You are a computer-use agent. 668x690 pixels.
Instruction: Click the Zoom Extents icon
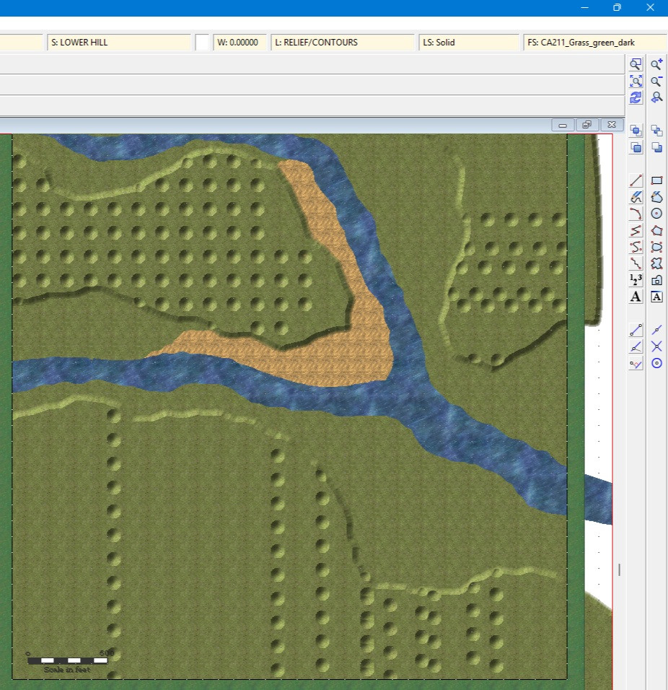point(636,81)
